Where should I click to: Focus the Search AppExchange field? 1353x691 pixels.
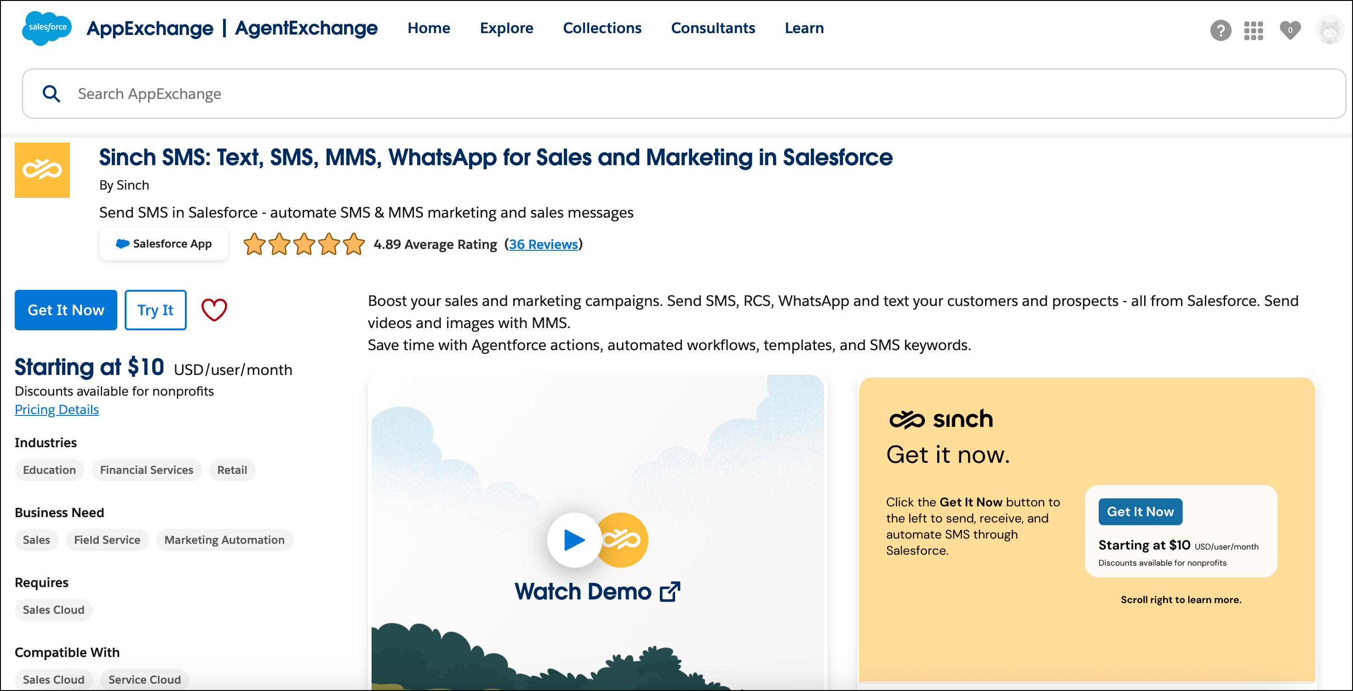pos(684,93)
